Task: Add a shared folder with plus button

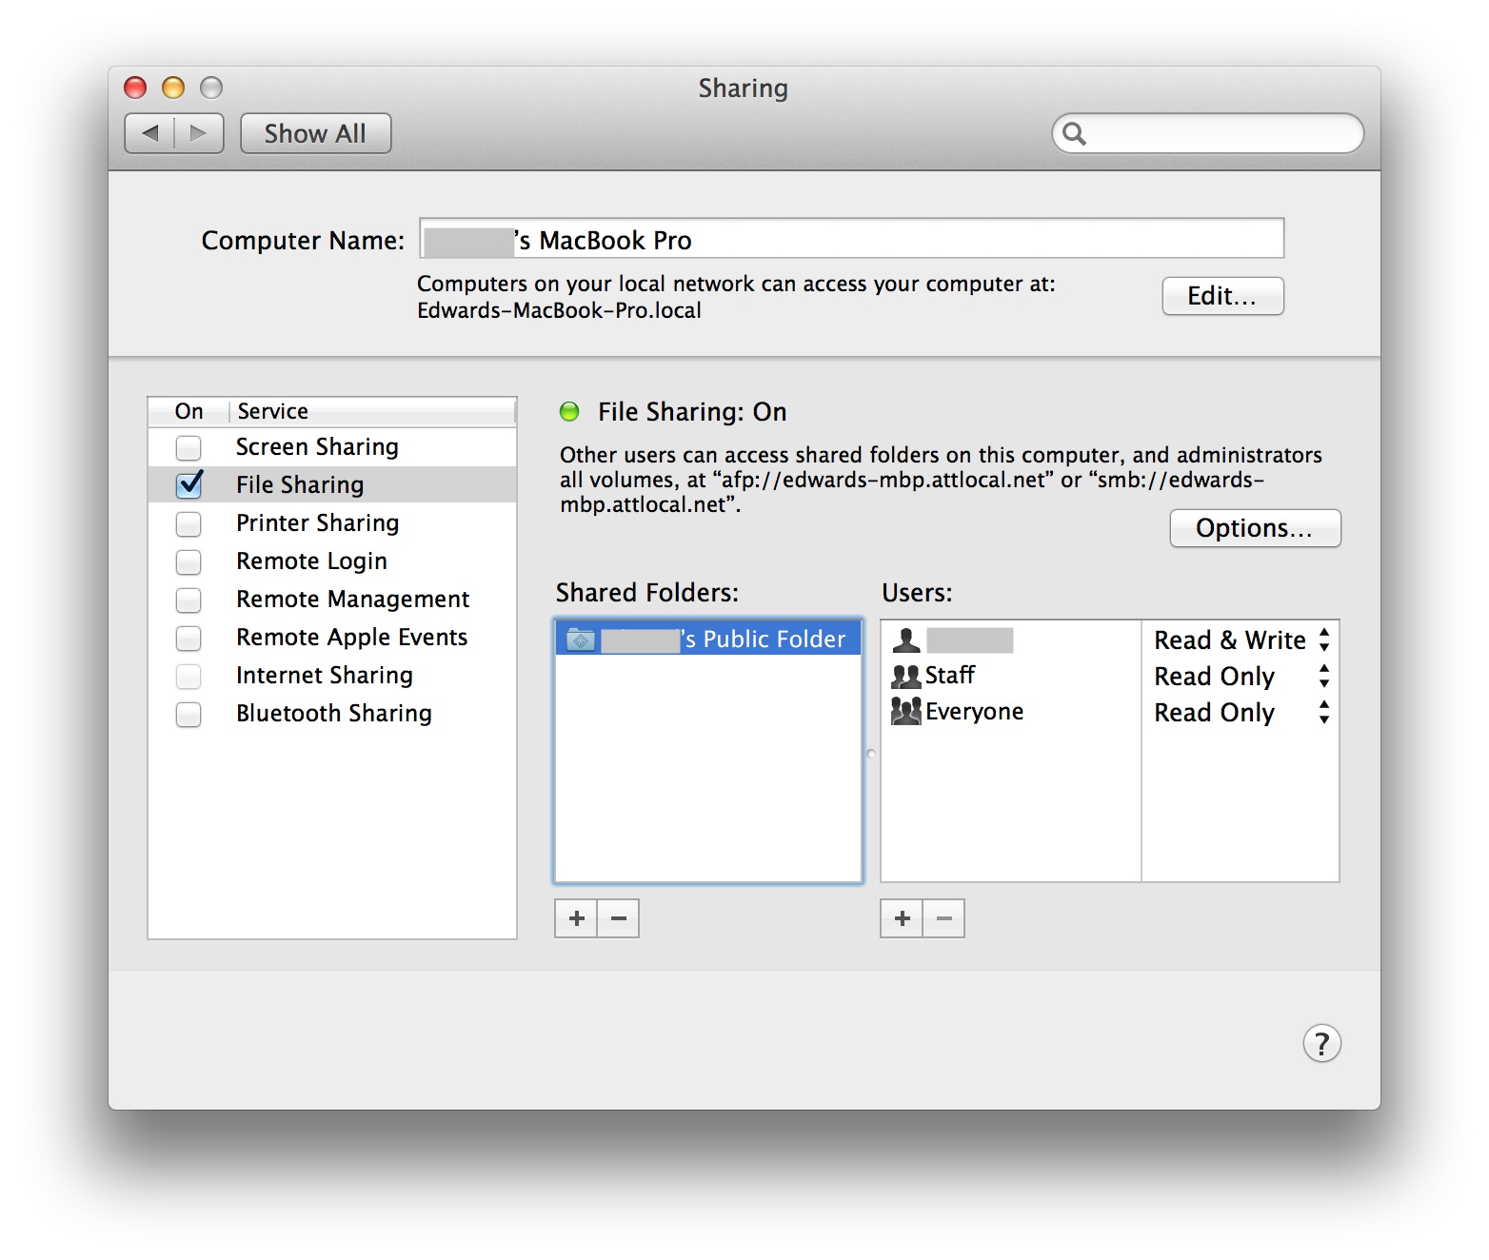Action: click(x=576, y=918)
